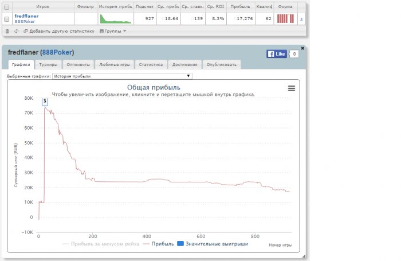Toggle the Прибыль за минусом рейка legend item
The image size is (401, 261).
tap(101, 244)
